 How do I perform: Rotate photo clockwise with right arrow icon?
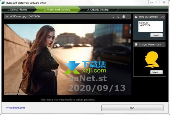pyautogui.click(x=118, y=17)
